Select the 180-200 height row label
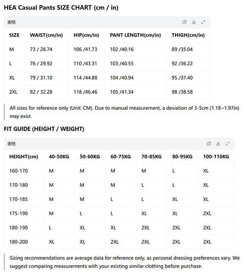The image size is (246, 274). tap(18, 242)
